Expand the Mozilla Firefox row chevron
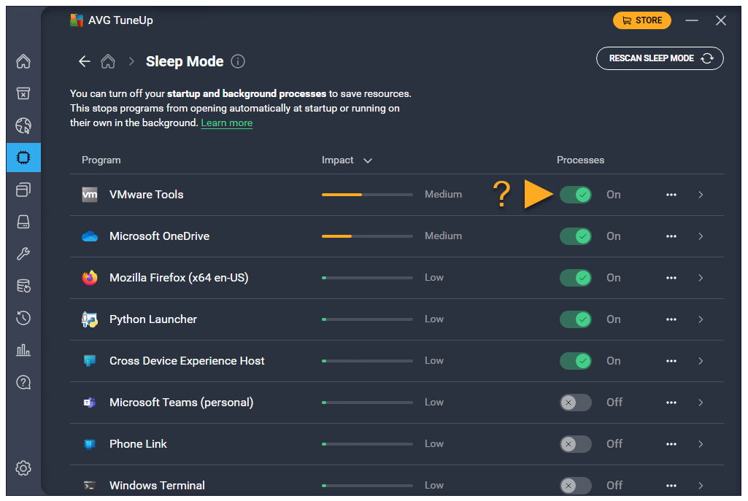 [701, 278]
